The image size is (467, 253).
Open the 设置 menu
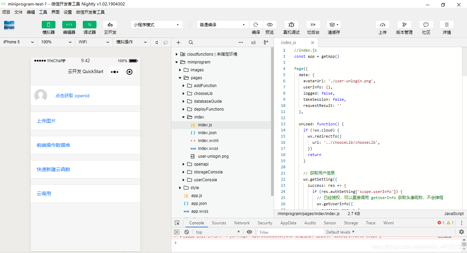point(68,12)
